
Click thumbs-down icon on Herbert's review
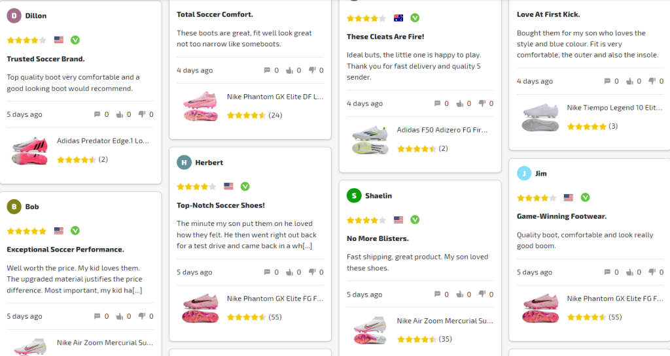coord(312,272)
